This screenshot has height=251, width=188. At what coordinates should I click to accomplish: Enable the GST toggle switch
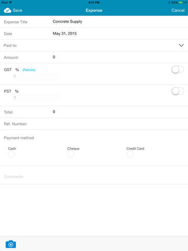click(178, 70)
